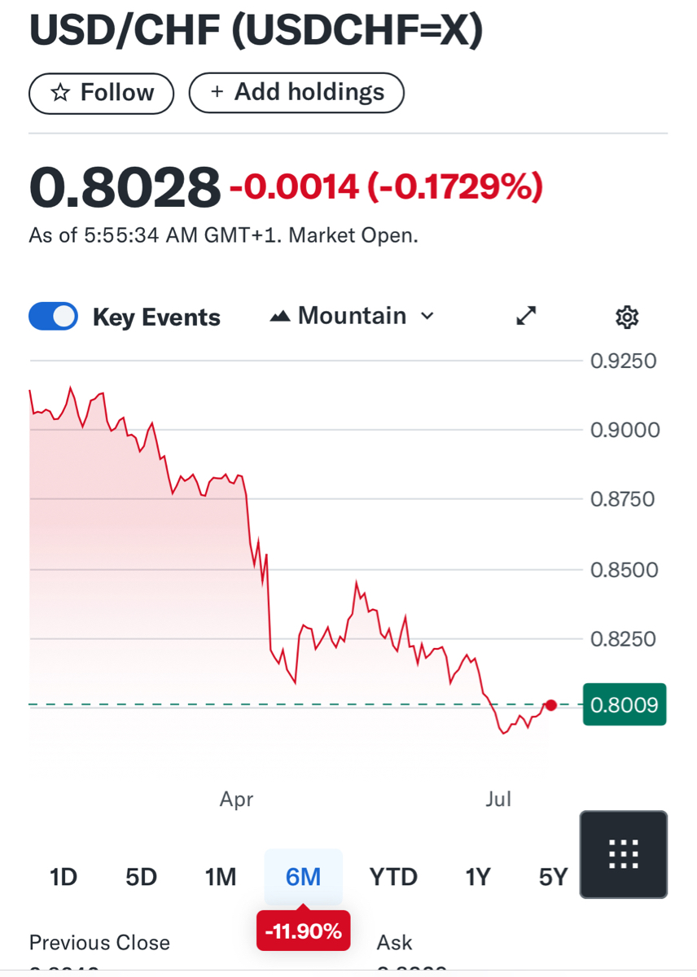This screenshot has height=977, width=697.
Task: Expand chart to full screen
Action: tap(527, 316)
